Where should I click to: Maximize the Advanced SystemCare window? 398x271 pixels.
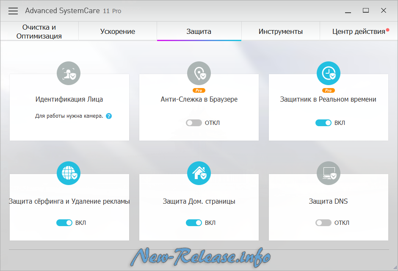click(x=366, y=11)
